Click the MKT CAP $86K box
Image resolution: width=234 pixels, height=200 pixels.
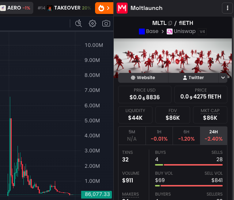[x=210, y=115]
